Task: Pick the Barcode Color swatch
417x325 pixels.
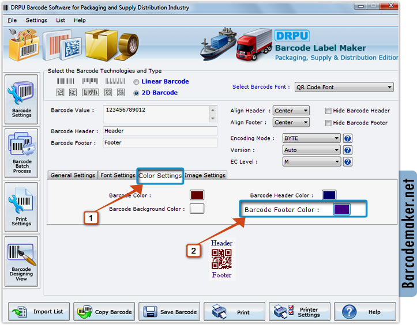Action: (x=197, y=195)
